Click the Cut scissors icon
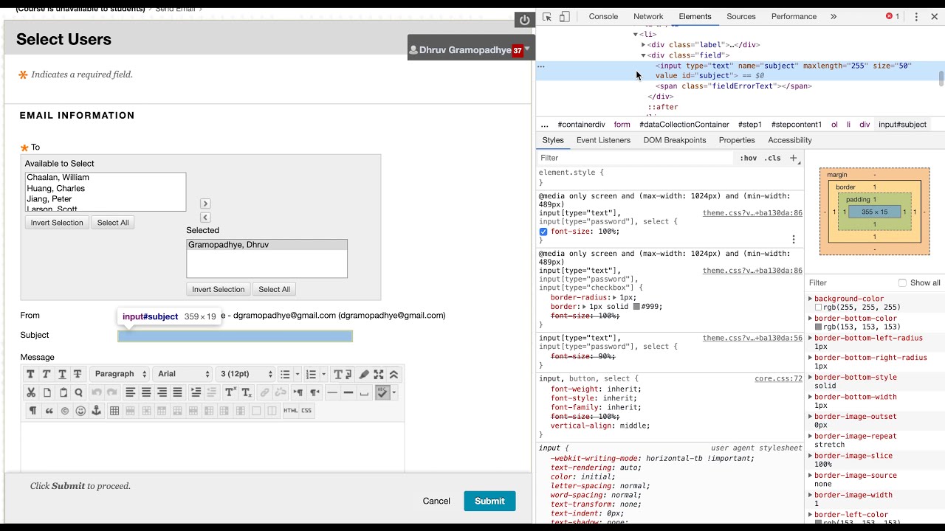945x531 pixels. coord(31,392)
